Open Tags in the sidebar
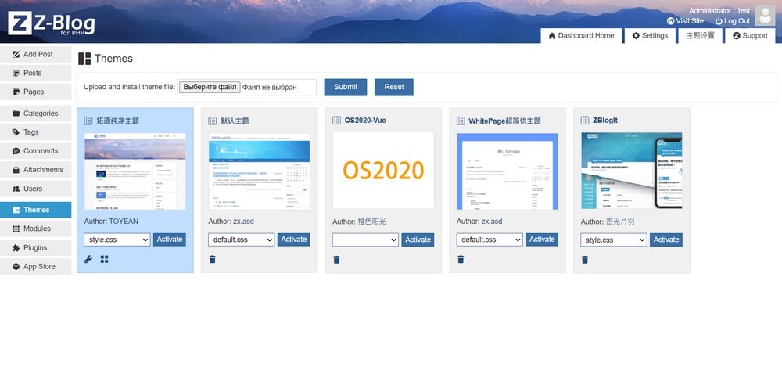This screenshot has height=382, width=782. coord(36,132)
